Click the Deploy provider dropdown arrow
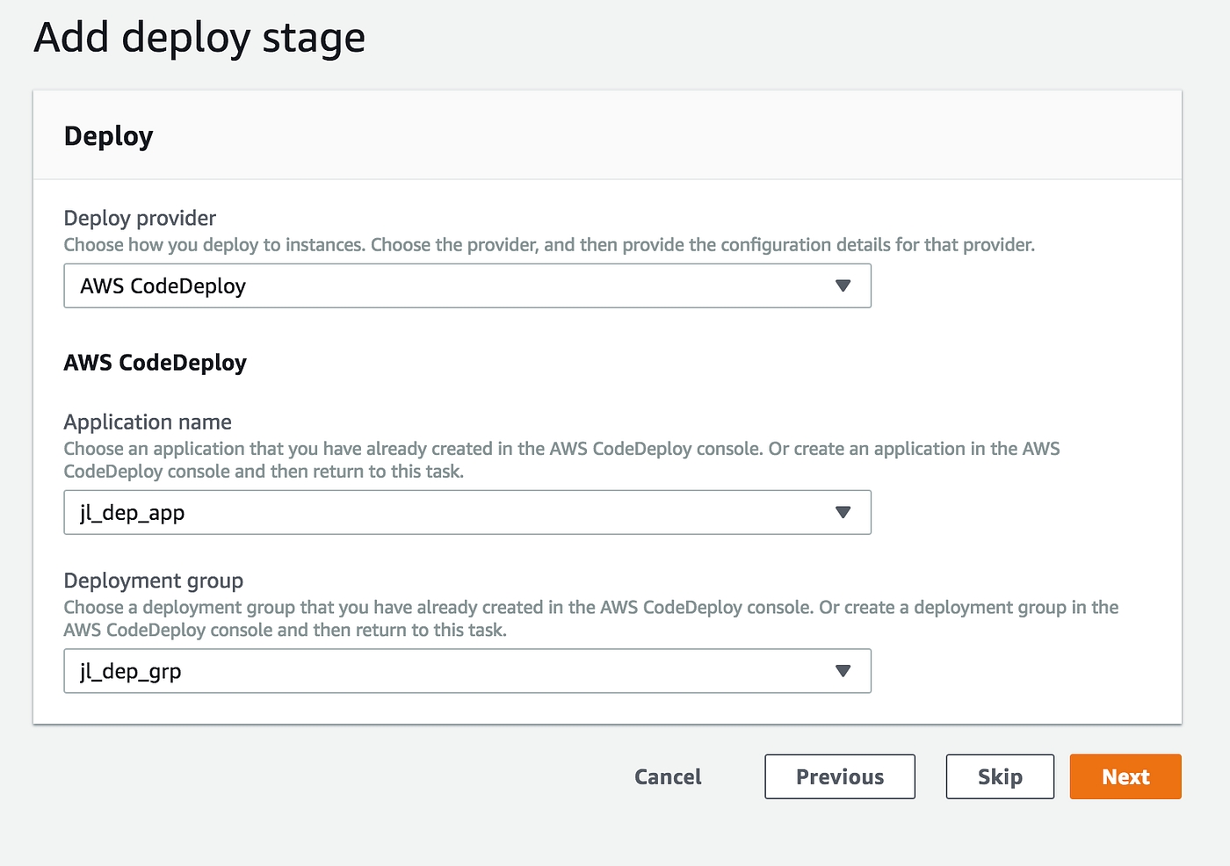The height and width of the screenshot is (866, 1230). tap(843, 285)
